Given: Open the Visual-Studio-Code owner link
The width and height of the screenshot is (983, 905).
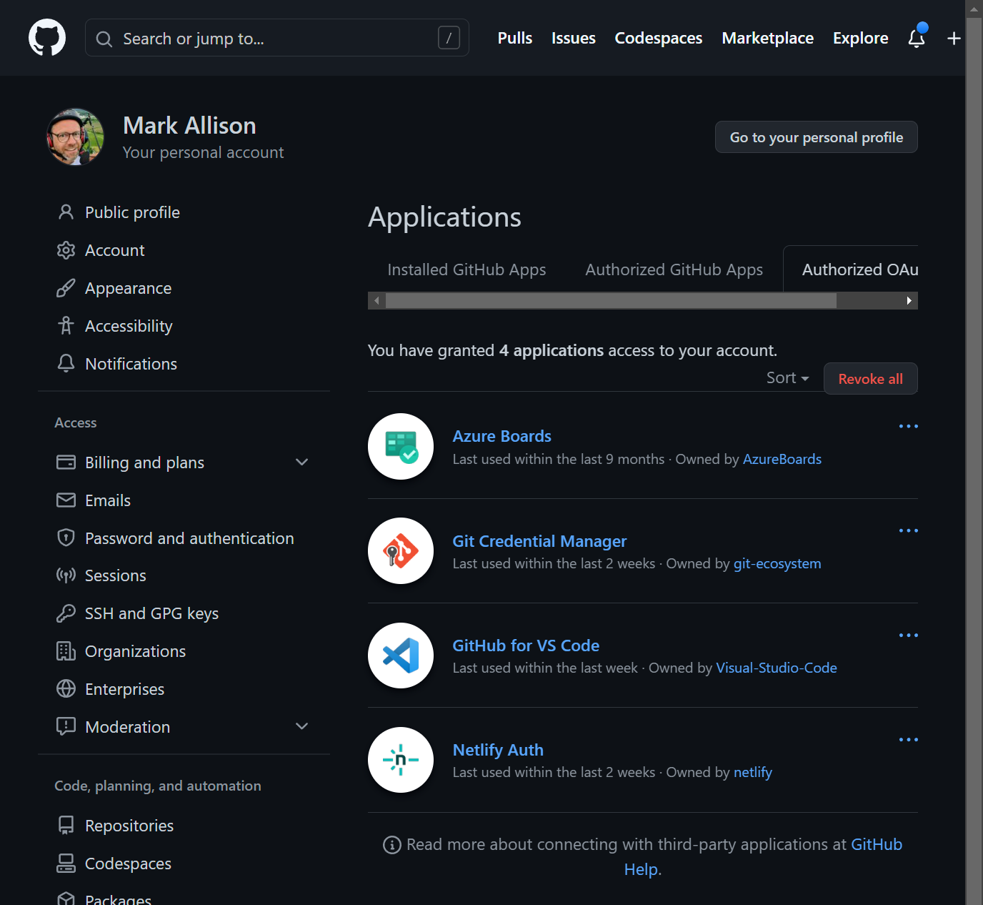Looking at the screenshot, I should pyautogui.click(x=777, y=668).
